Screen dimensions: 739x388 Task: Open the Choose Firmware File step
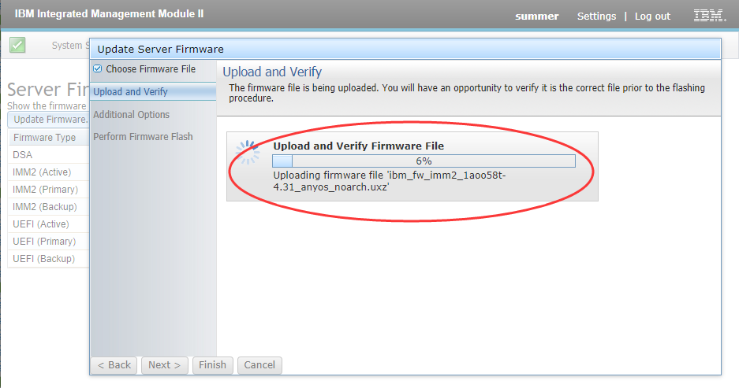(x=151, y=68)
